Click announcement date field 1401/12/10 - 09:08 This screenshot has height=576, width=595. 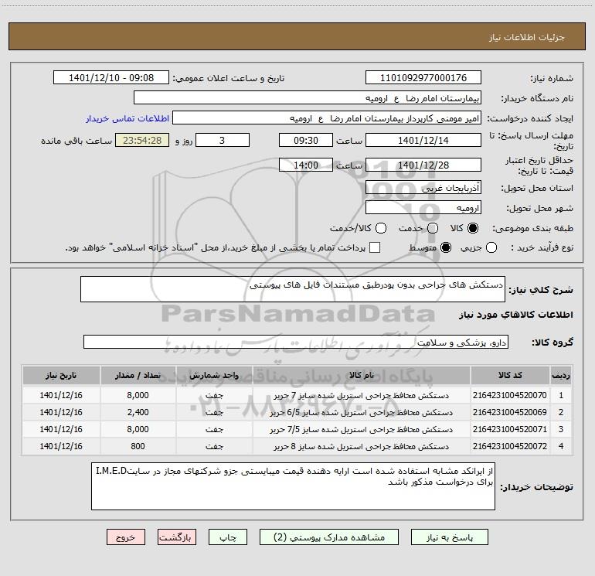pyautogui.click(x=111, y=77)
